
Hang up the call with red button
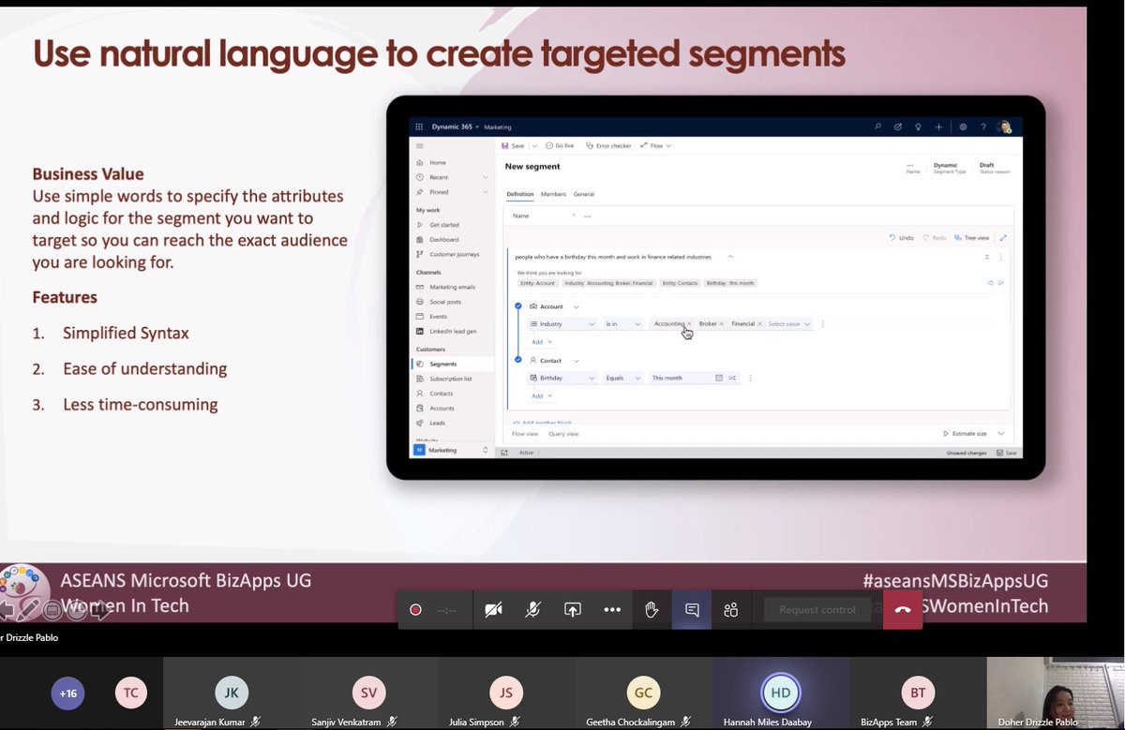[x=903, y=609]
